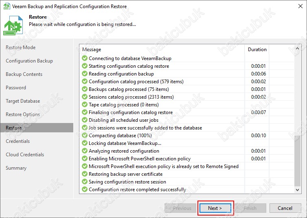Select the Configuration Backup step

(x=29, y=61)
